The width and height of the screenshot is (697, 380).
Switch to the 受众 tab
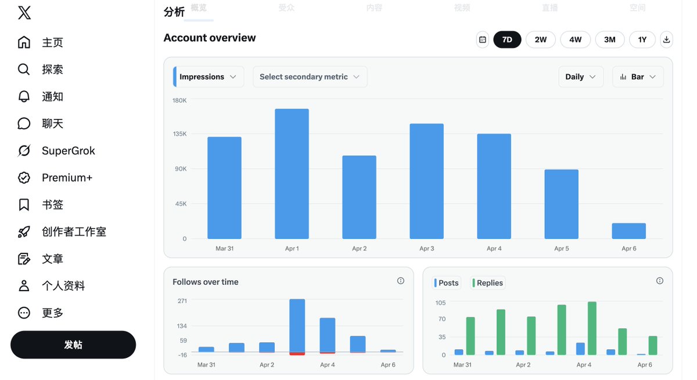click(286, 8)
